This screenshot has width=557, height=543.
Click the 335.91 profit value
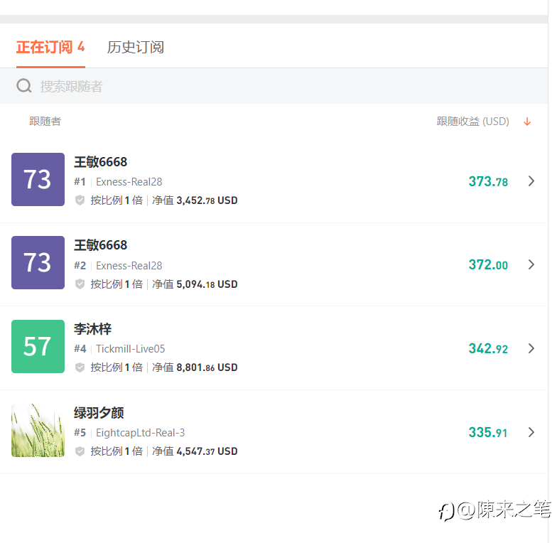tap(487, 432)
